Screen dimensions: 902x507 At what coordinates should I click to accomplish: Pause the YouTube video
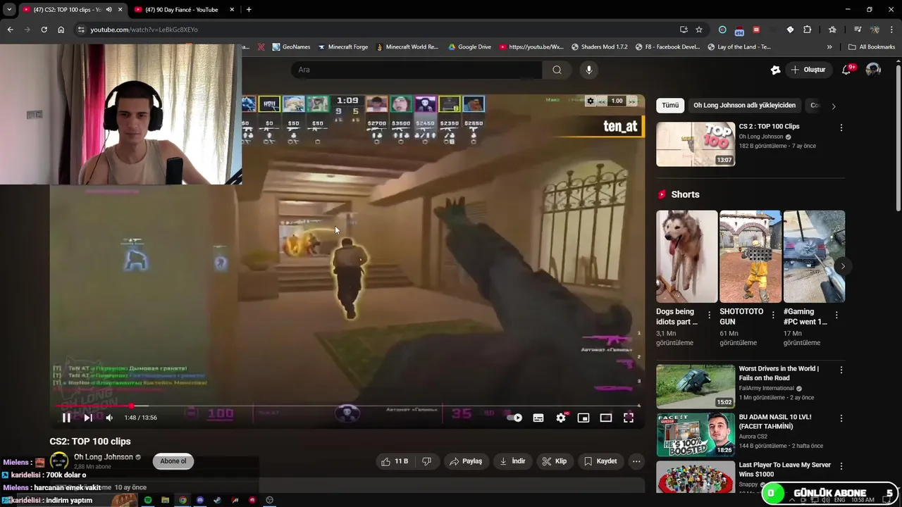coord(66,418)
